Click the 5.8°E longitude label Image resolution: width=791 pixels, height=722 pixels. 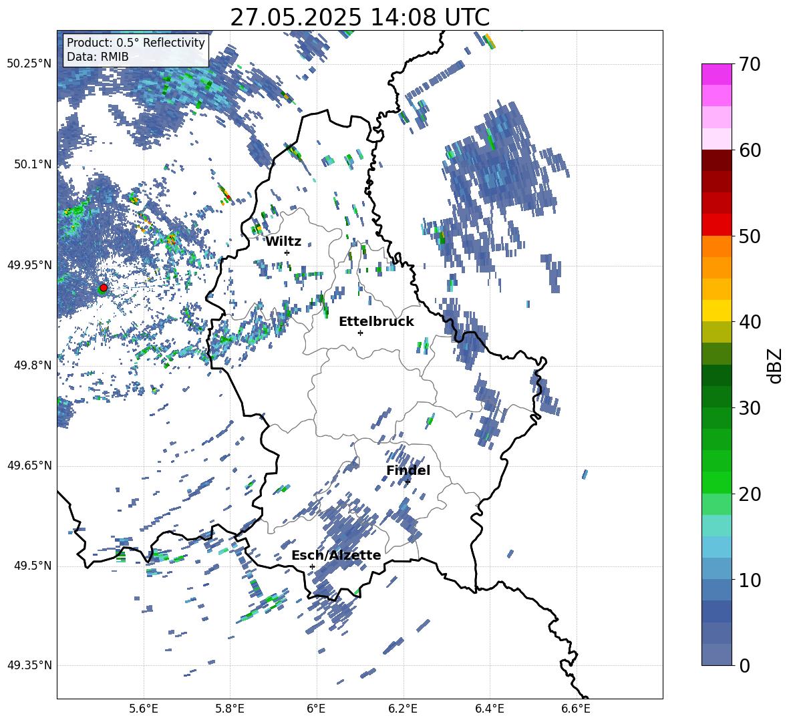[x=230, y=709]
